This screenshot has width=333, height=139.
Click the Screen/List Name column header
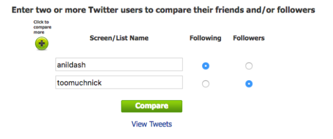tap(119, 38)
